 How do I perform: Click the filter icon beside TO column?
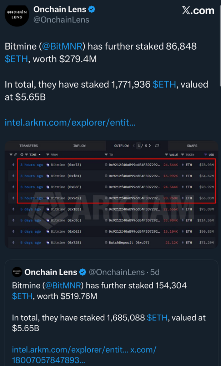106,155
